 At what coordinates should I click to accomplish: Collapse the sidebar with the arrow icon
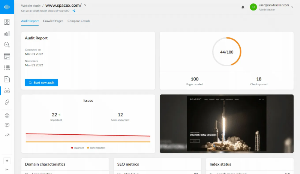click(7, 170)
